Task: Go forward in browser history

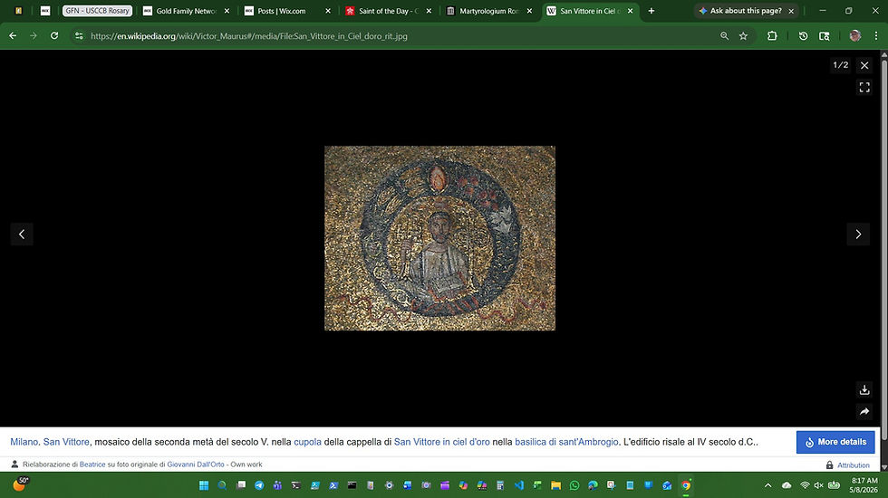Action: (x=34, y=35)
